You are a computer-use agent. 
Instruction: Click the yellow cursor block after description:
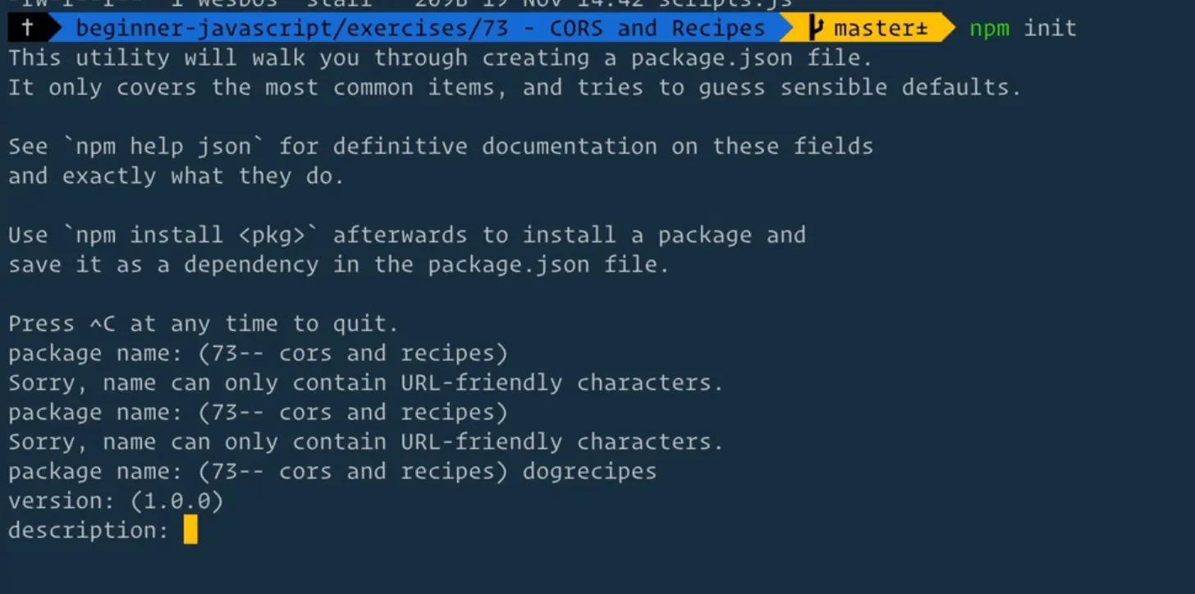click(190, 530)
